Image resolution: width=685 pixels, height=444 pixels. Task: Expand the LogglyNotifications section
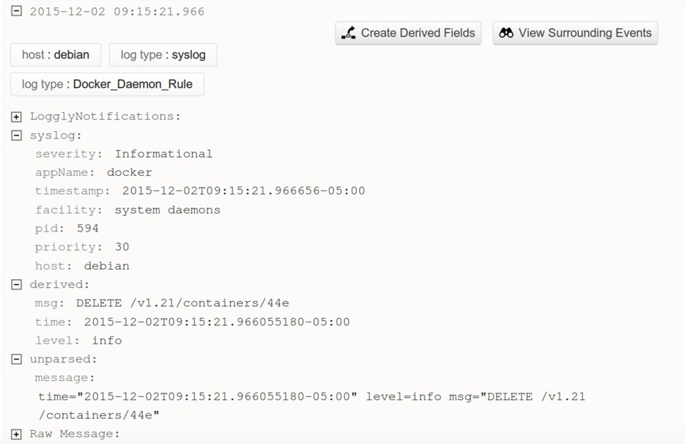point(16,116)
